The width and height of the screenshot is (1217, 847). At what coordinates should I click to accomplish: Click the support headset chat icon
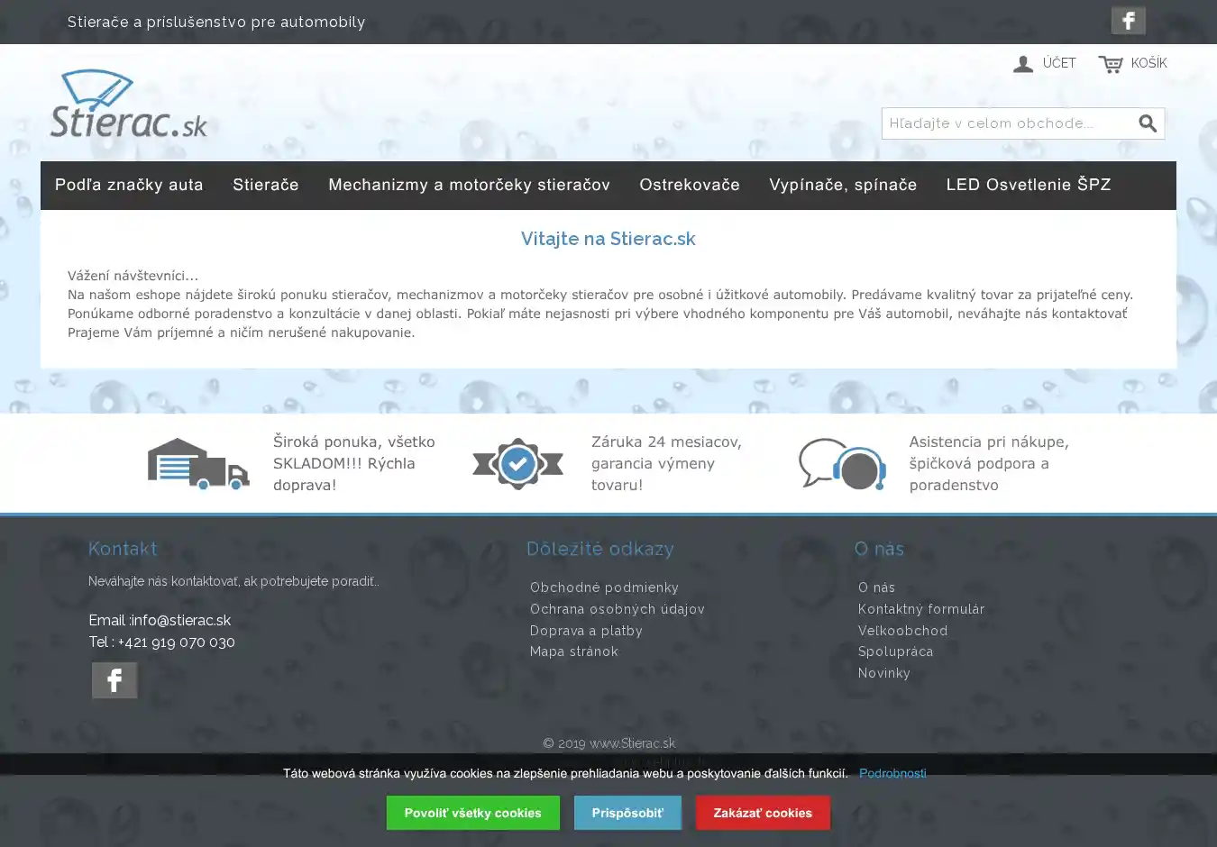842,464
